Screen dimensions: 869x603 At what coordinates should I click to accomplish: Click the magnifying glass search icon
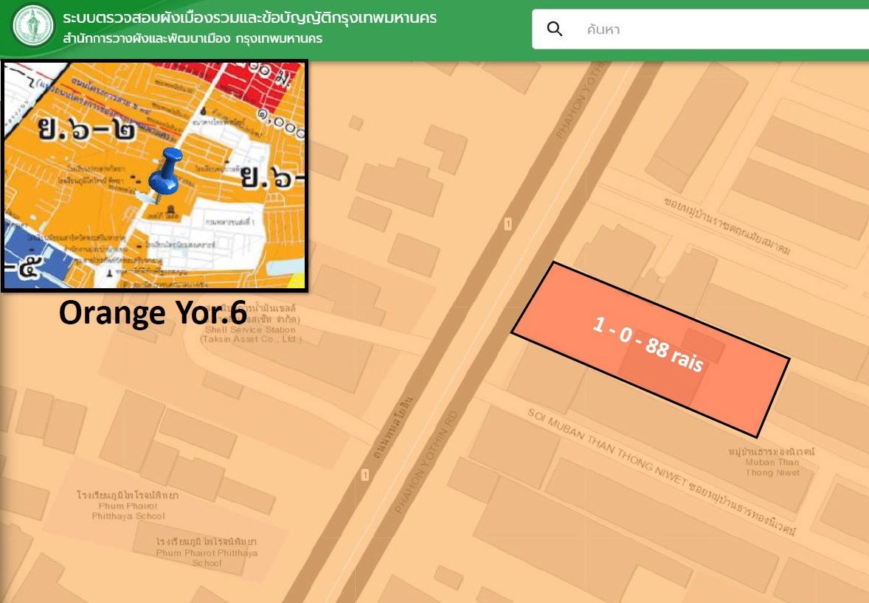click(555, 29)
